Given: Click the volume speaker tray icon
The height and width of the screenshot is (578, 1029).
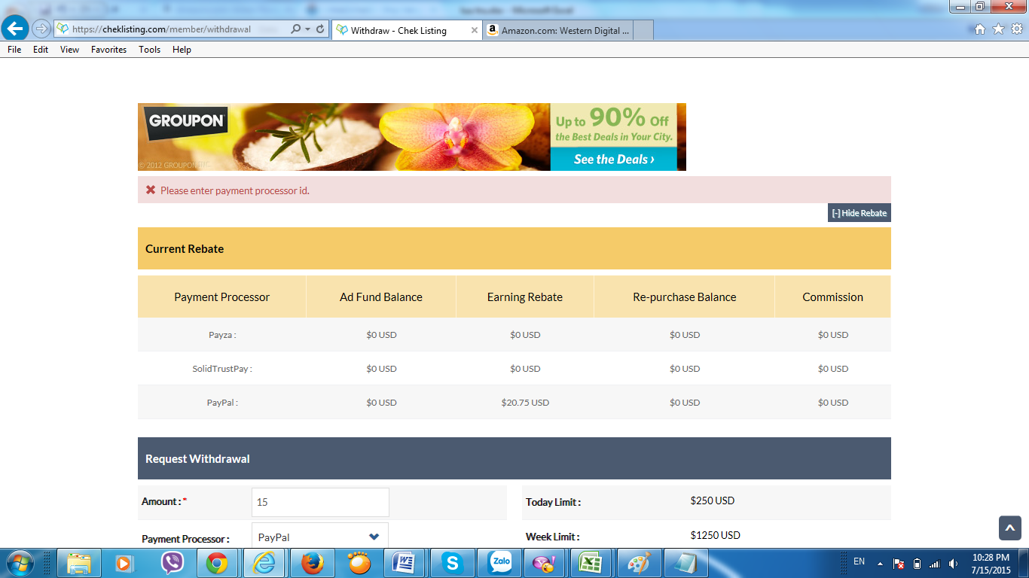Looking at the screenshot, I should click(x=954, y=563).
